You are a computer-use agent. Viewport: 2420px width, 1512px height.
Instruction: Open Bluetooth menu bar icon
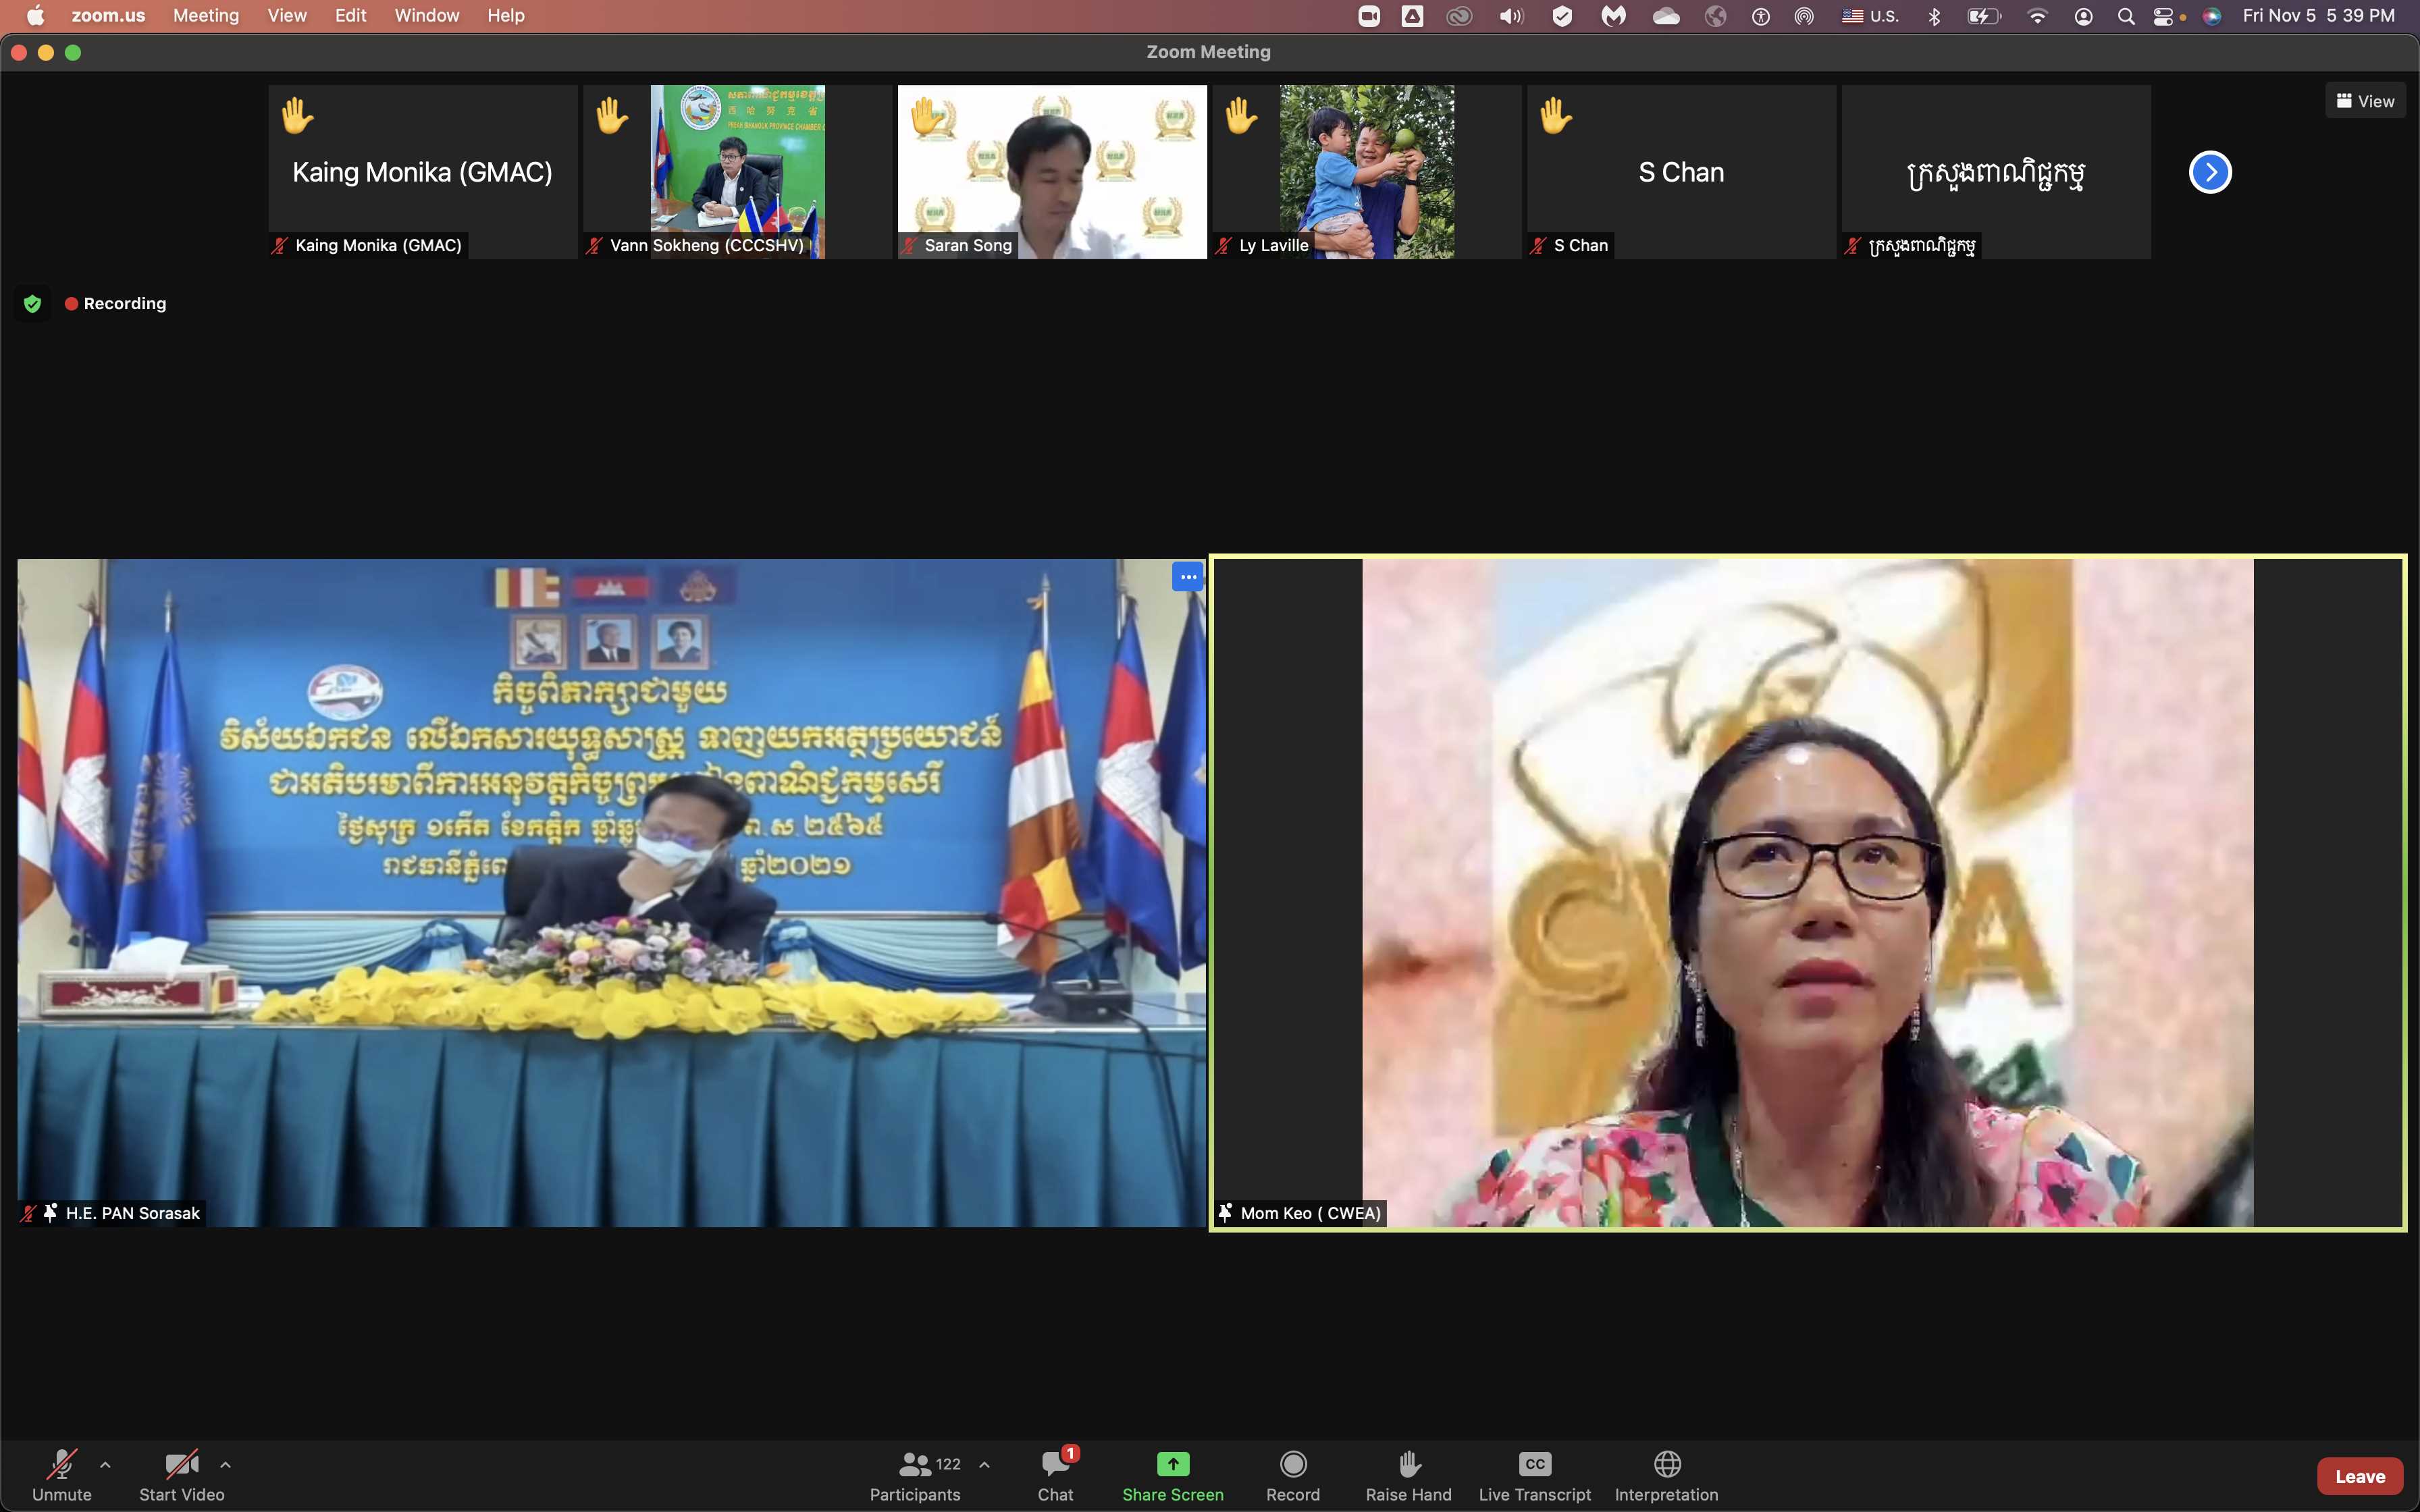point(1934,16)
